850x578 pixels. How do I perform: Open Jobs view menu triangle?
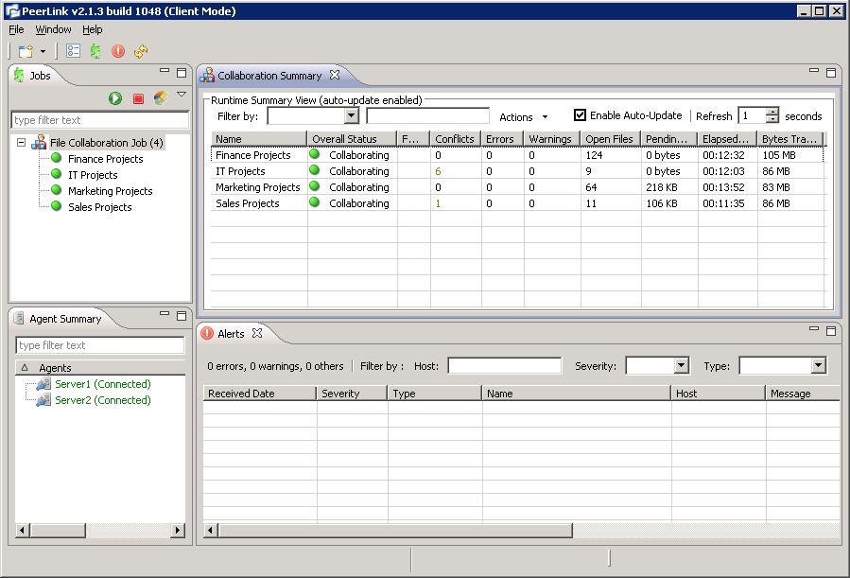click(x=182, y=95)
